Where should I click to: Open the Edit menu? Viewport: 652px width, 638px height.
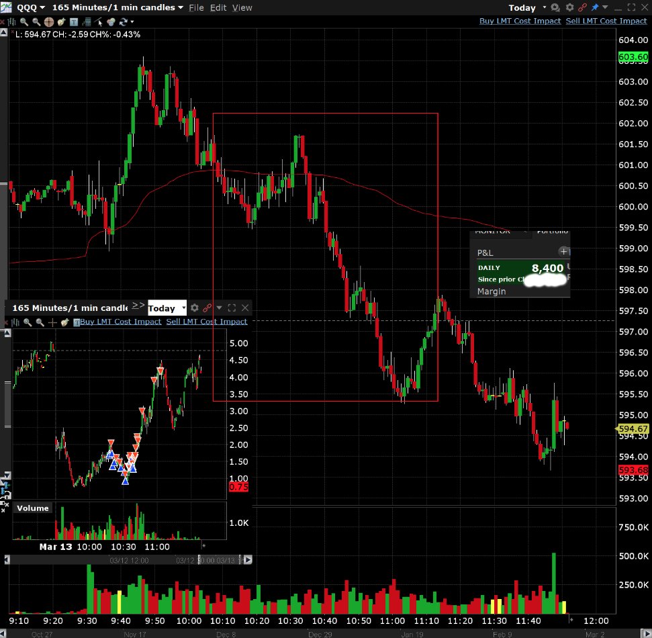tap(218, 7)
